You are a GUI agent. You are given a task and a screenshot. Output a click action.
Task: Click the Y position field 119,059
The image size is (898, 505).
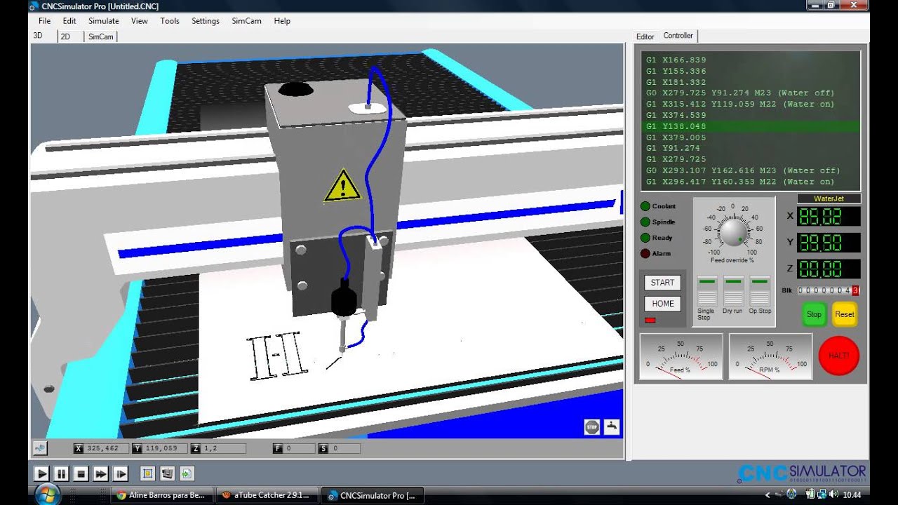coord(159,448)
